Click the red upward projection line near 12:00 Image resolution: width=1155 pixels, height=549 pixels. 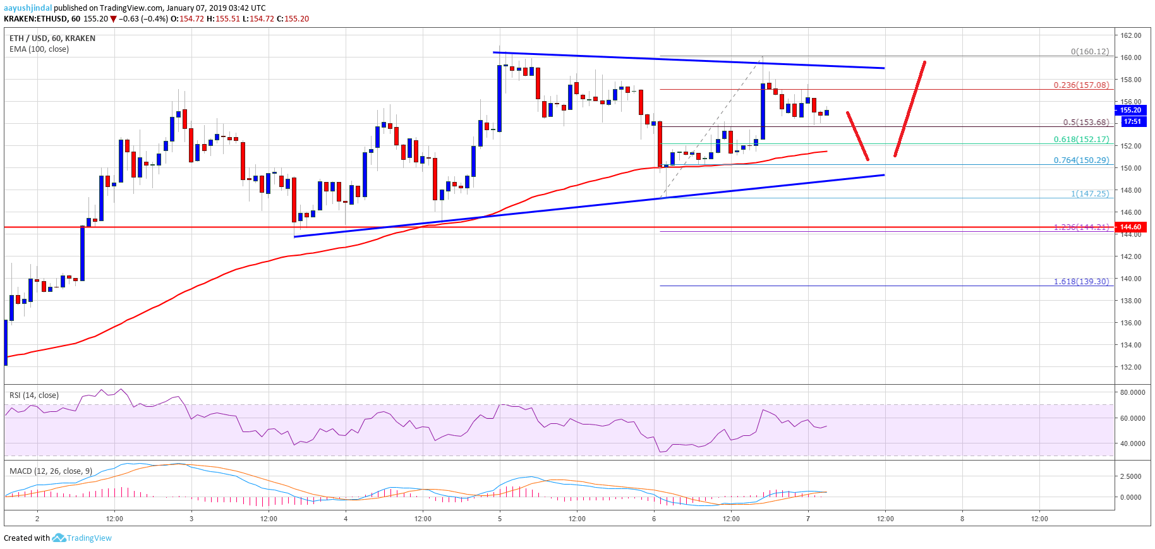coord(910,109)
